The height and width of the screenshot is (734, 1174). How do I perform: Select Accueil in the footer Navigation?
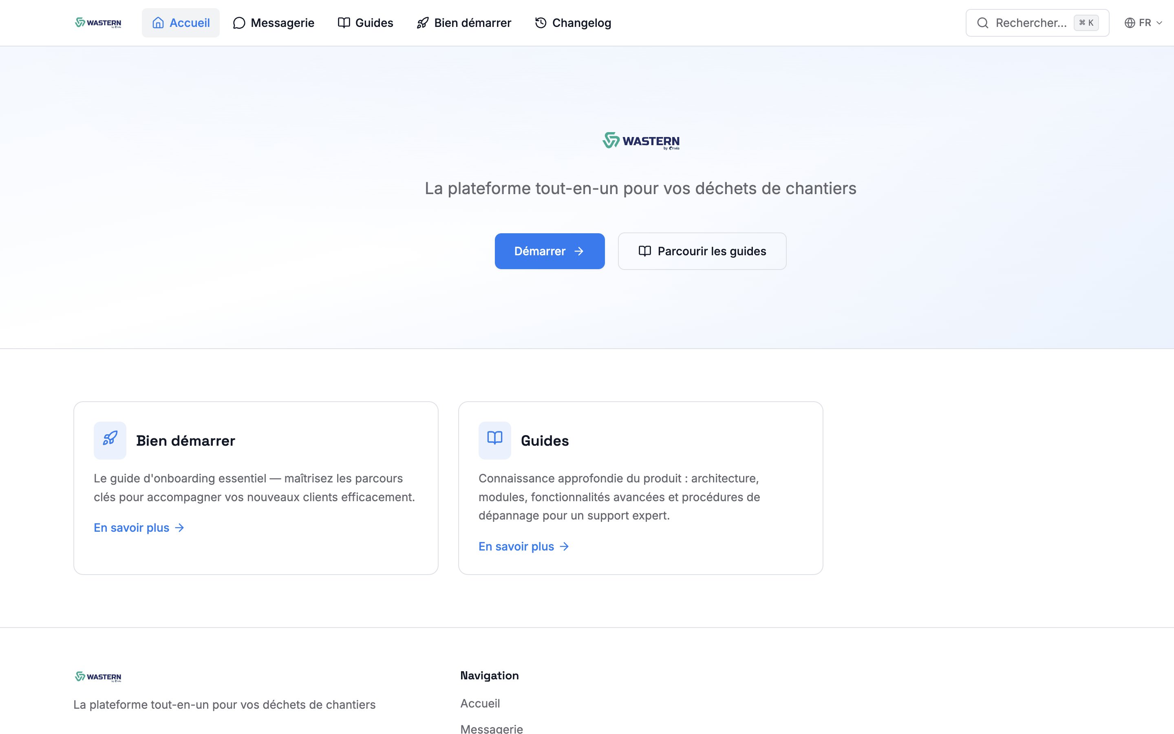[x=480, y=703]
